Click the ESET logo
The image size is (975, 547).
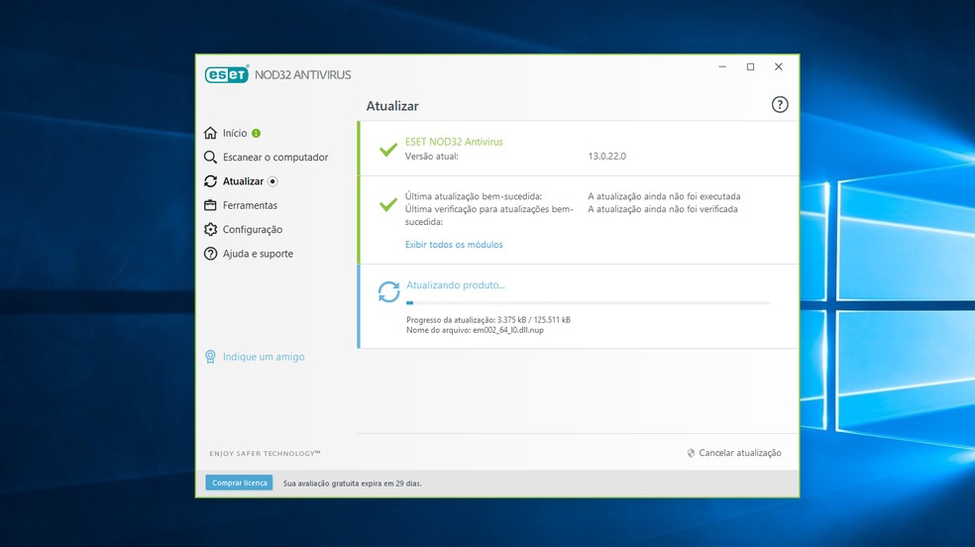(227, 74)
